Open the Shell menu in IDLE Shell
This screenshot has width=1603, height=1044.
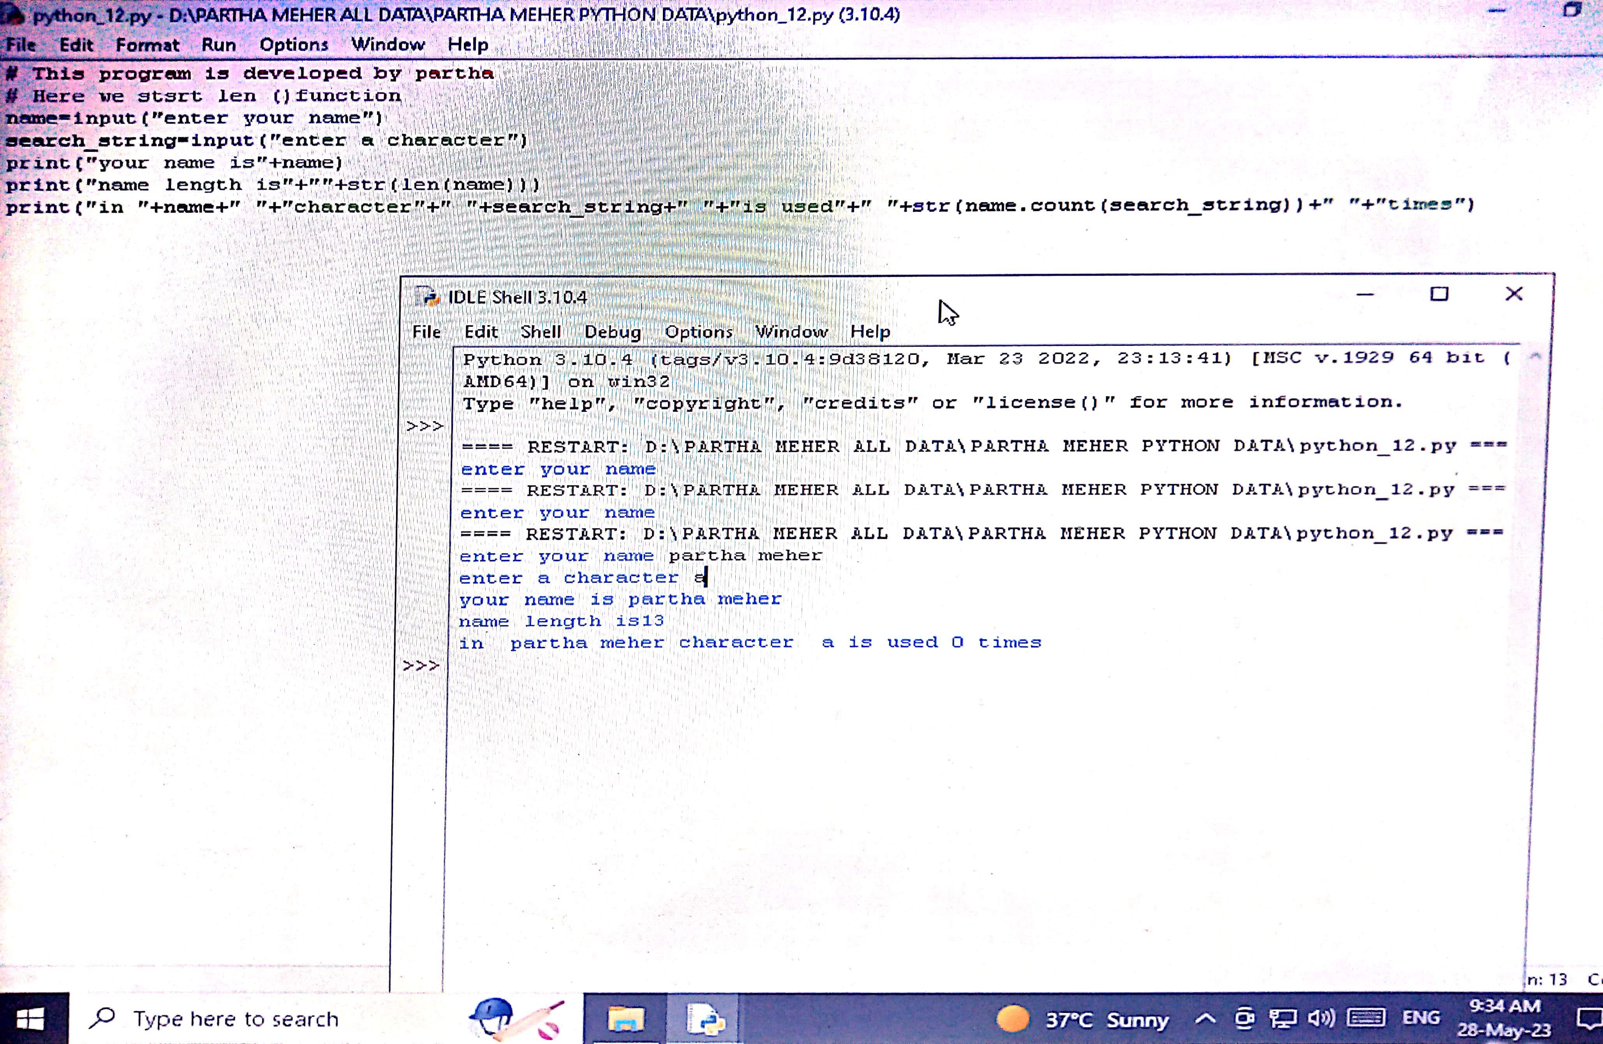pyautogui.click(x=540, y=332)
